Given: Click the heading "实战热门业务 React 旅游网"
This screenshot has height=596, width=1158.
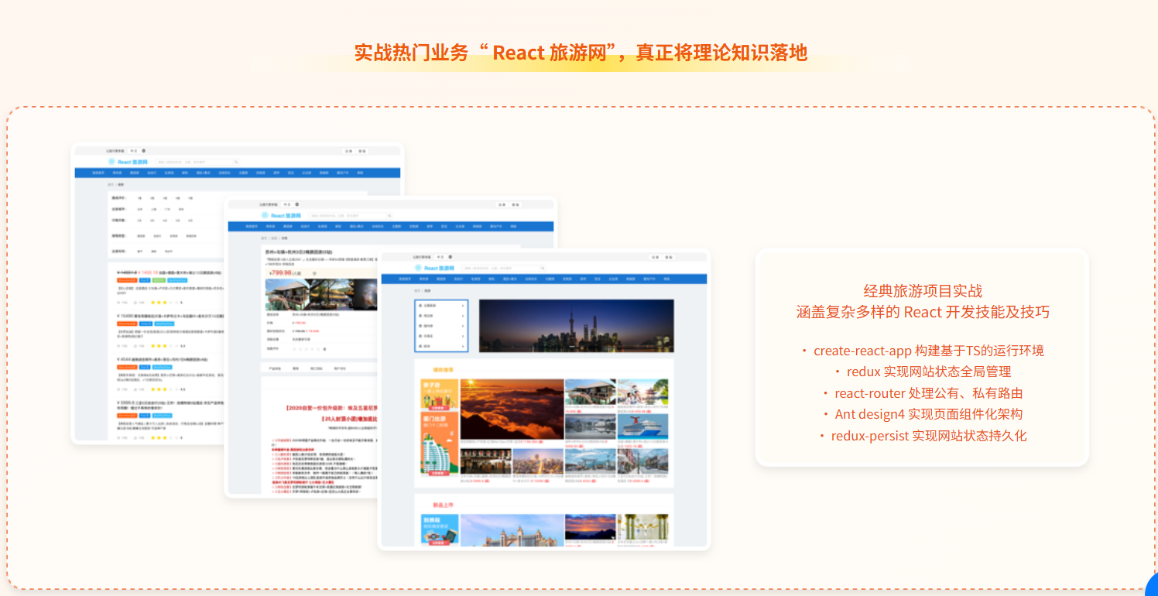Looking at the screenshot, I should tap(581, 53).
